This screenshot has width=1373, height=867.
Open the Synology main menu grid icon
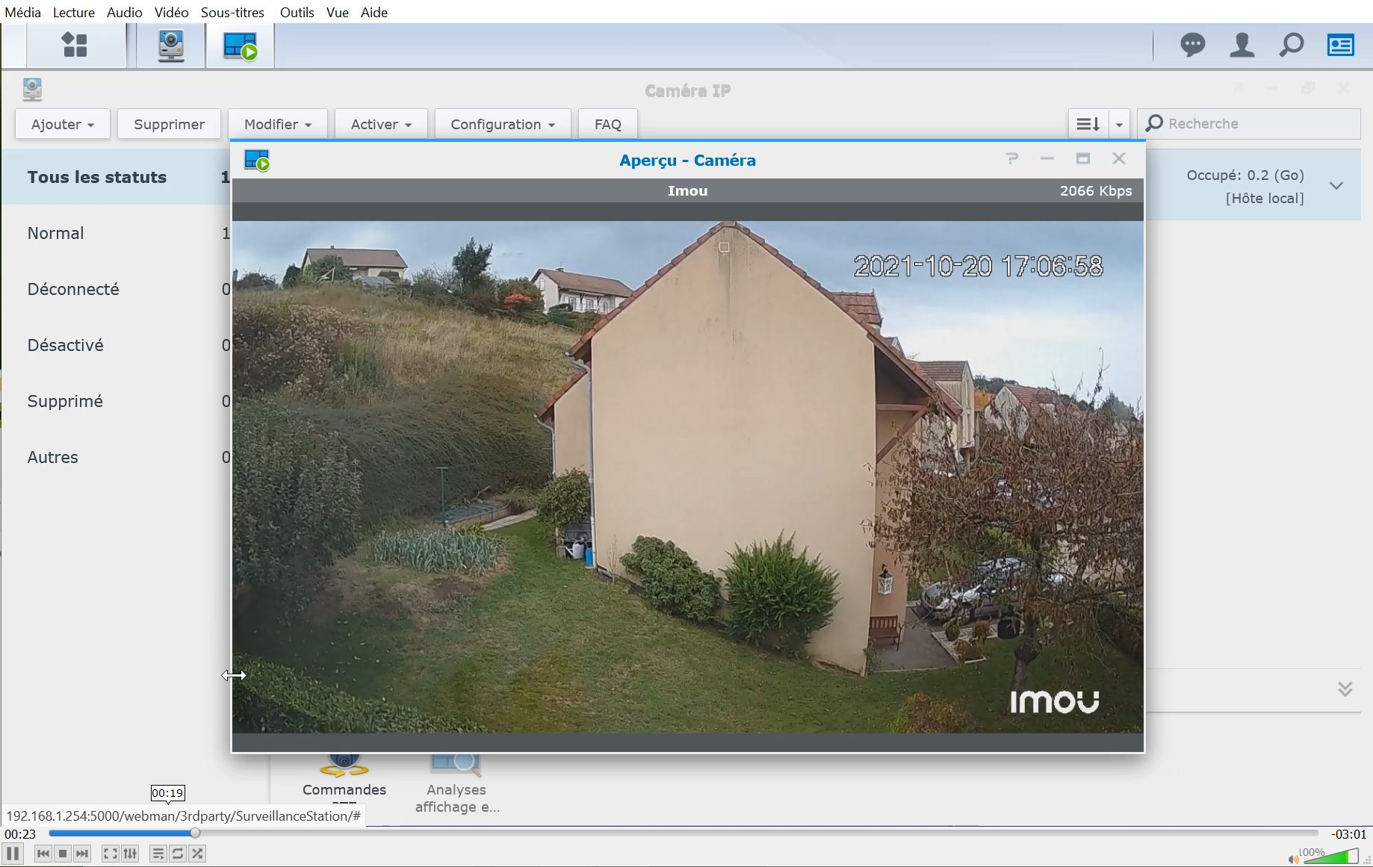pyautogui.click(x=75, y=45)
